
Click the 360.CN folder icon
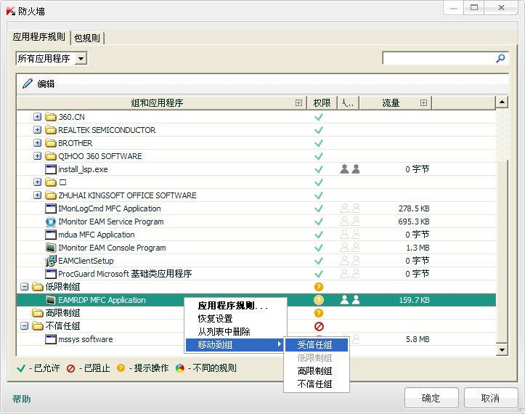click(51, 117)
